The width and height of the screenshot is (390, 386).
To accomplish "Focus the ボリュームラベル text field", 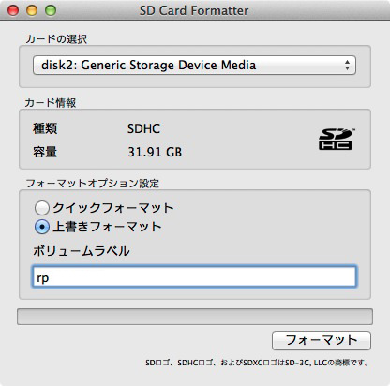I will [x=194, y=276].
